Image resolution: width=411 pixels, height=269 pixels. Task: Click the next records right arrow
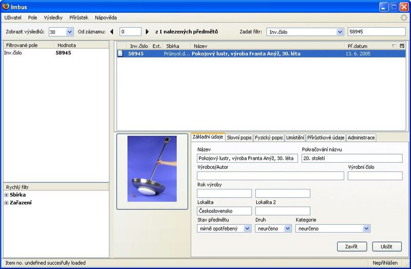point(147,32)
